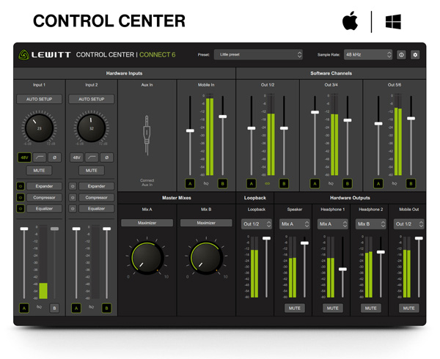Invert phase on Input 1
The height and width of the screenshot is (359, 440).
pyautogui.click(x=56, y=158)
